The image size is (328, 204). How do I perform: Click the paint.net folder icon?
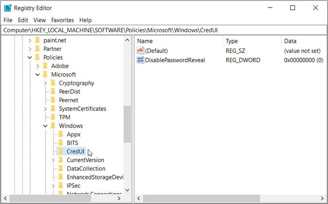(38, 40)
